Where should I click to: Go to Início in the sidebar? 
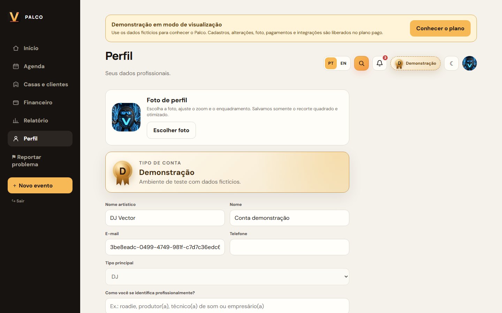click(40, 48)
